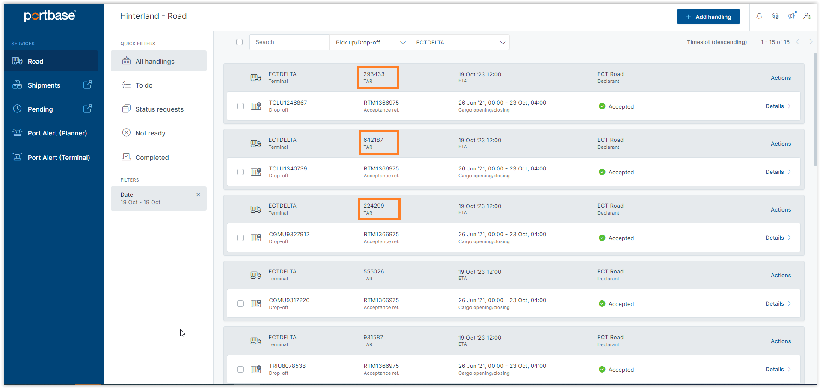Expand the Pick up/Drop-off dropdown

point(370,42)
